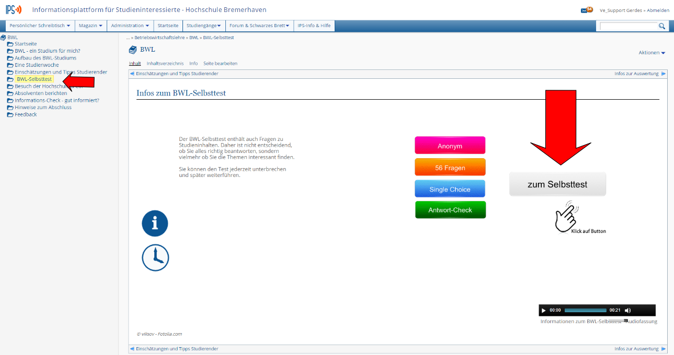Switch to the Inhalt tab
This screenshot has width=674, height=355.
[x=135, y=63]
